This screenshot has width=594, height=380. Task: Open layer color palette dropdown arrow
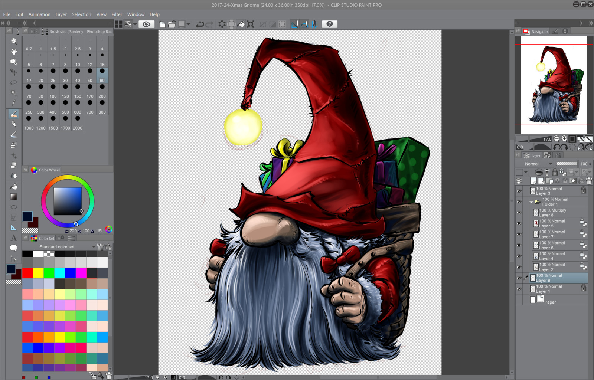pyautogui.click(x=526, y=172)
